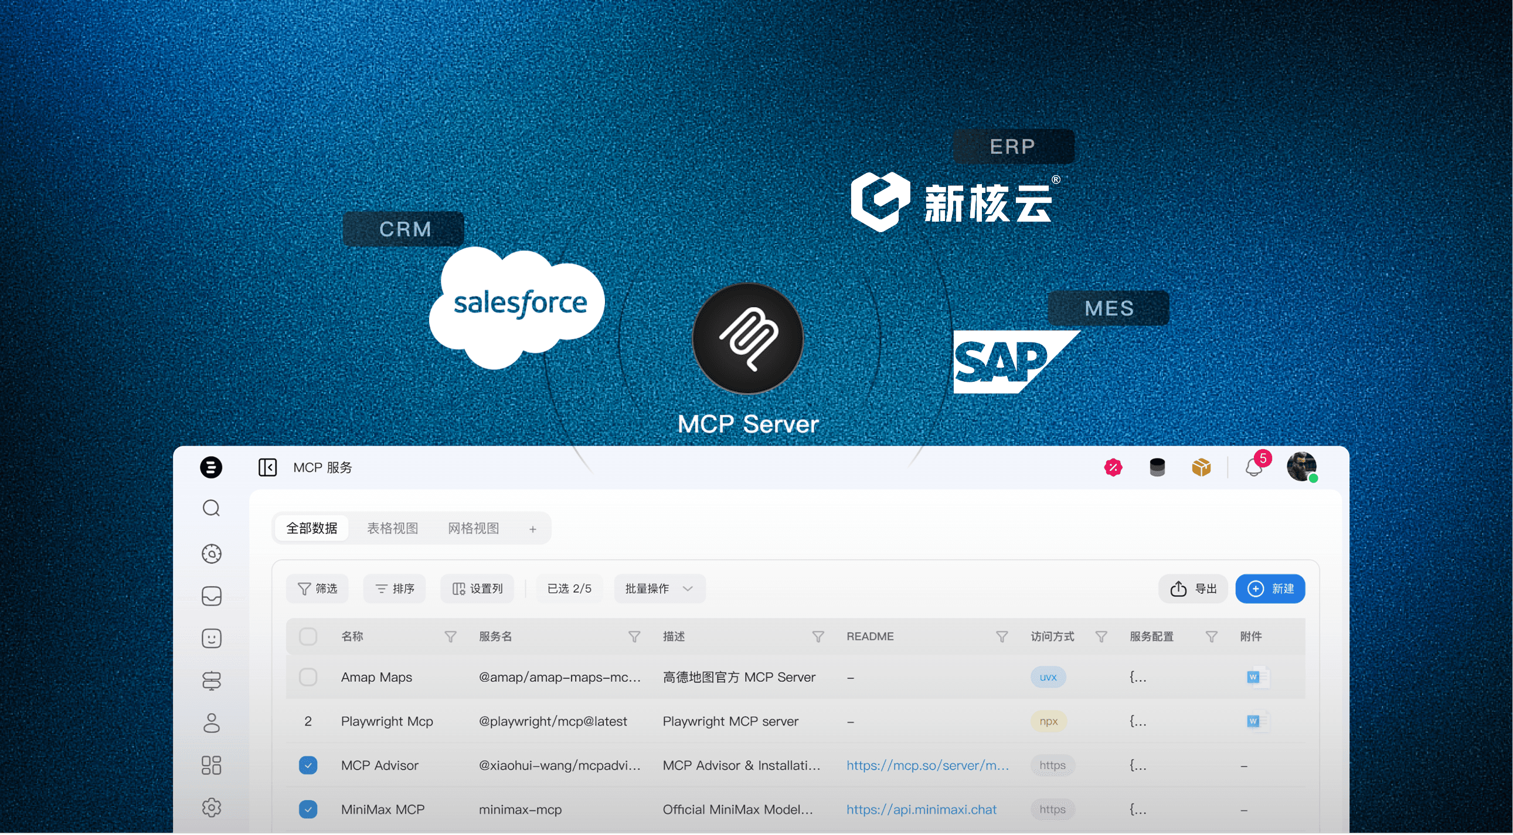Click the red discount badge icon
The height and width of the screenshot is (835, 1513).
pos(1113,468)
